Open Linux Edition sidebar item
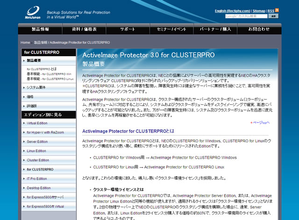 (x=49, y=151)
